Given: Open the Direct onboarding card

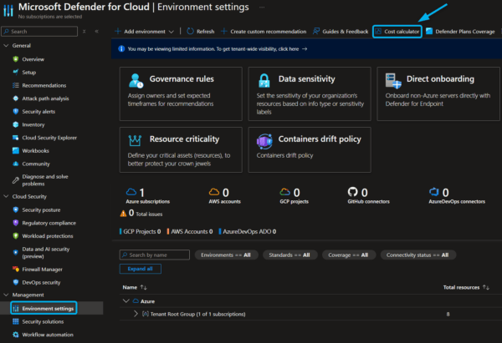Looking at the screenshot, I should pos(438,94).
